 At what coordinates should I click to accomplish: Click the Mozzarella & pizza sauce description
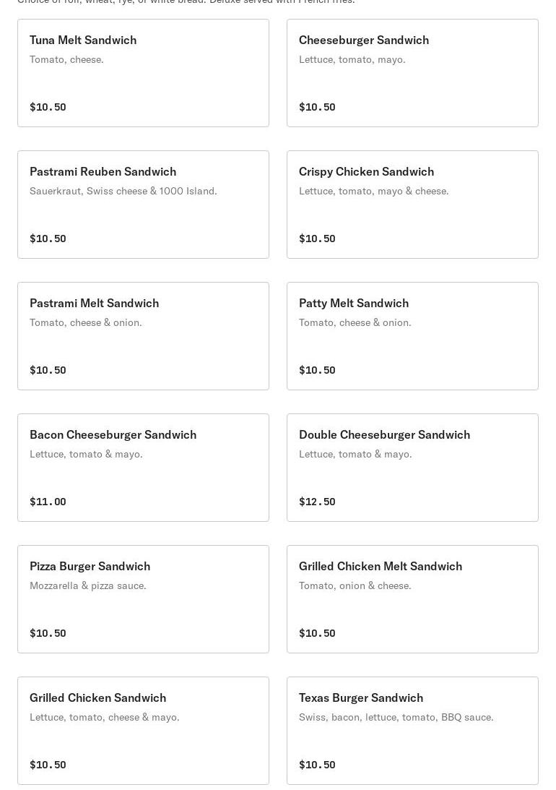(88, 585)
